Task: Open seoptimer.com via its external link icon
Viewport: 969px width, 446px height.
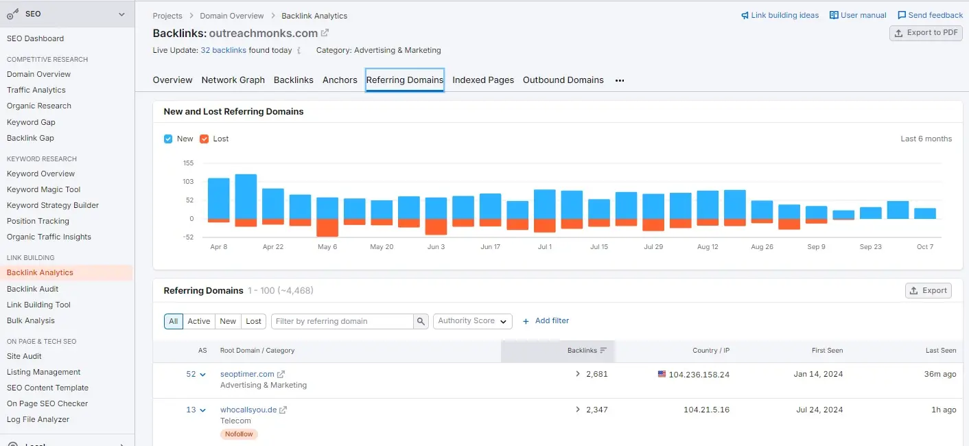Action: coord(279,373)
